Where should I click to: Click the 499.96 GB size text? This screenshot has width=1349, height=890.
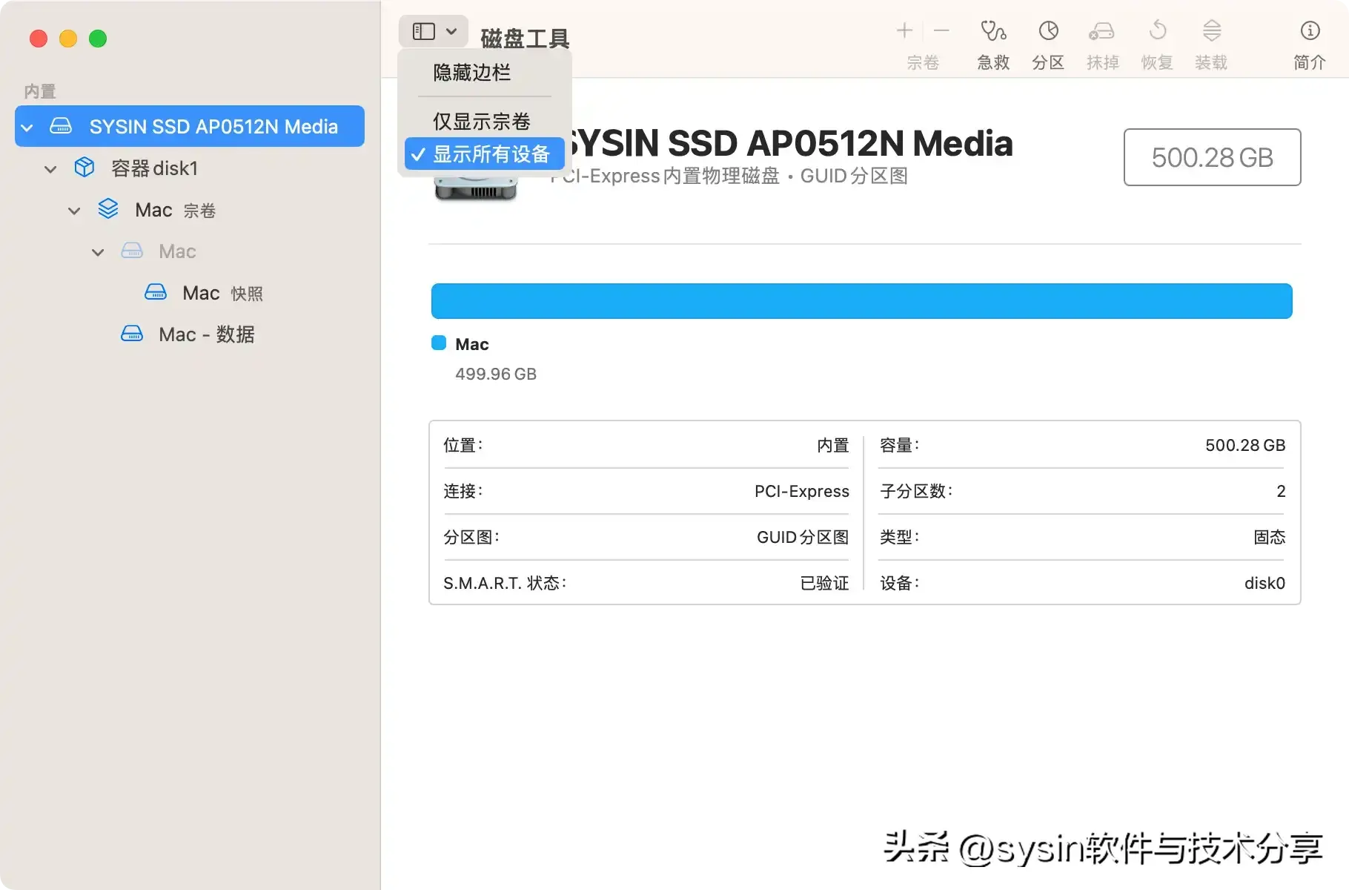[496, 374]
